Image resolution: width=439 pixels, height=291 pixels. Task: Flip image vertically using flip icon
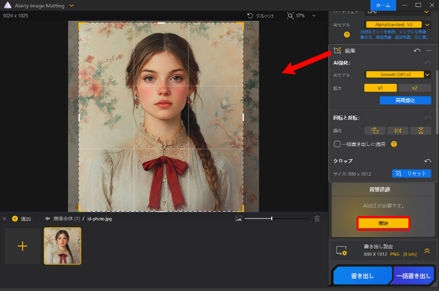[420, 130]
